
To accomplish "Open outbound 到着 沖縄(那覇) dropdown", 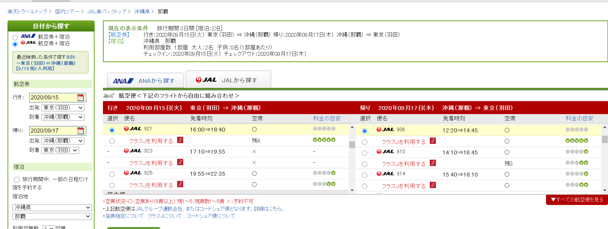I will tap(63, 117).
